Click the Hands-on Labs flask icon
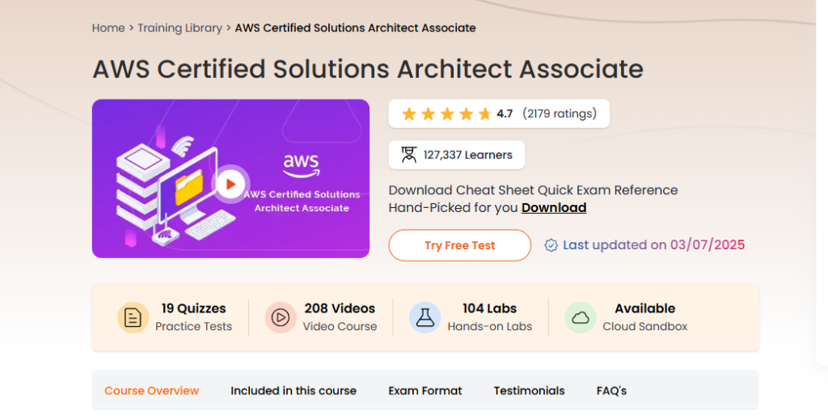Screen dimensions: 828x416 pyautogui.click(x=425, y=317)
